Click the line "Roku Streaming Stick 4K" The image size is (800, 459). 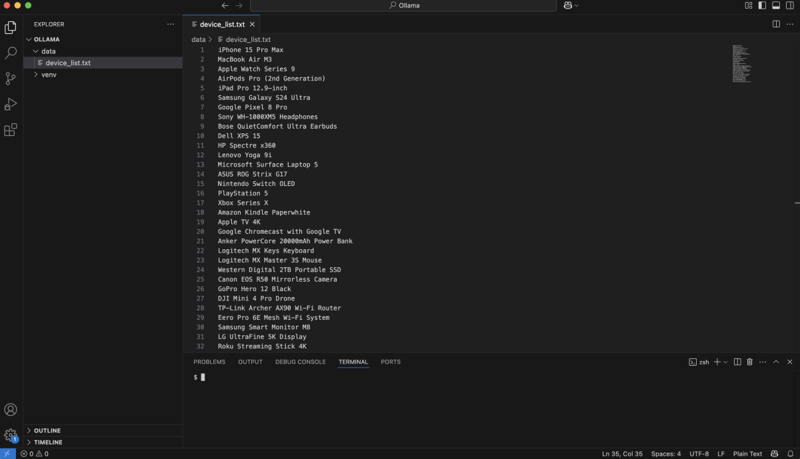262,346
